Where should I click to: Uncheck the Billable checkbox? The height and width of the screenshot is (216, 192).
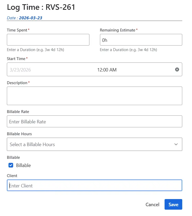(11, 165)
